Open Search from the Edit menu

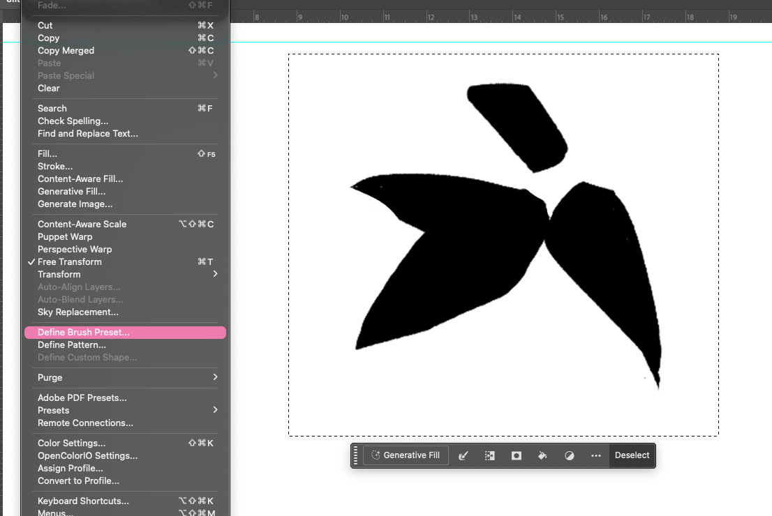[x=125, y=109]
